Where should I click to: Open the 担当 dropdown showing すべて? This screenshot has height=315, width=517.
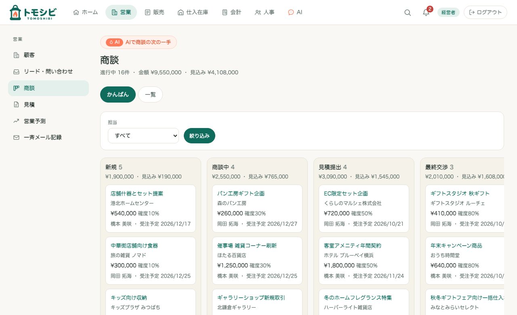click(x=143, y=136)
